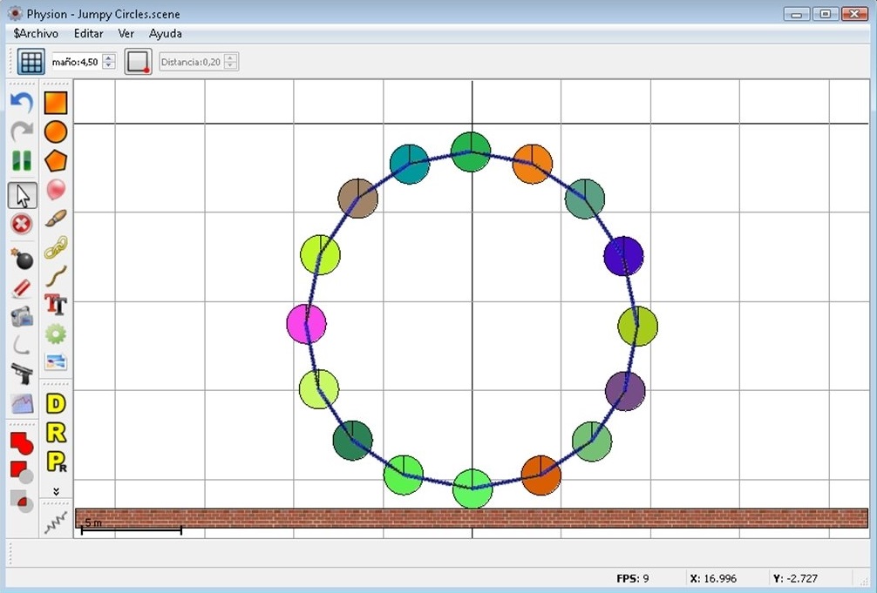Choose the polygon drawing tool
Screen dimensions: 877x593
56,161
